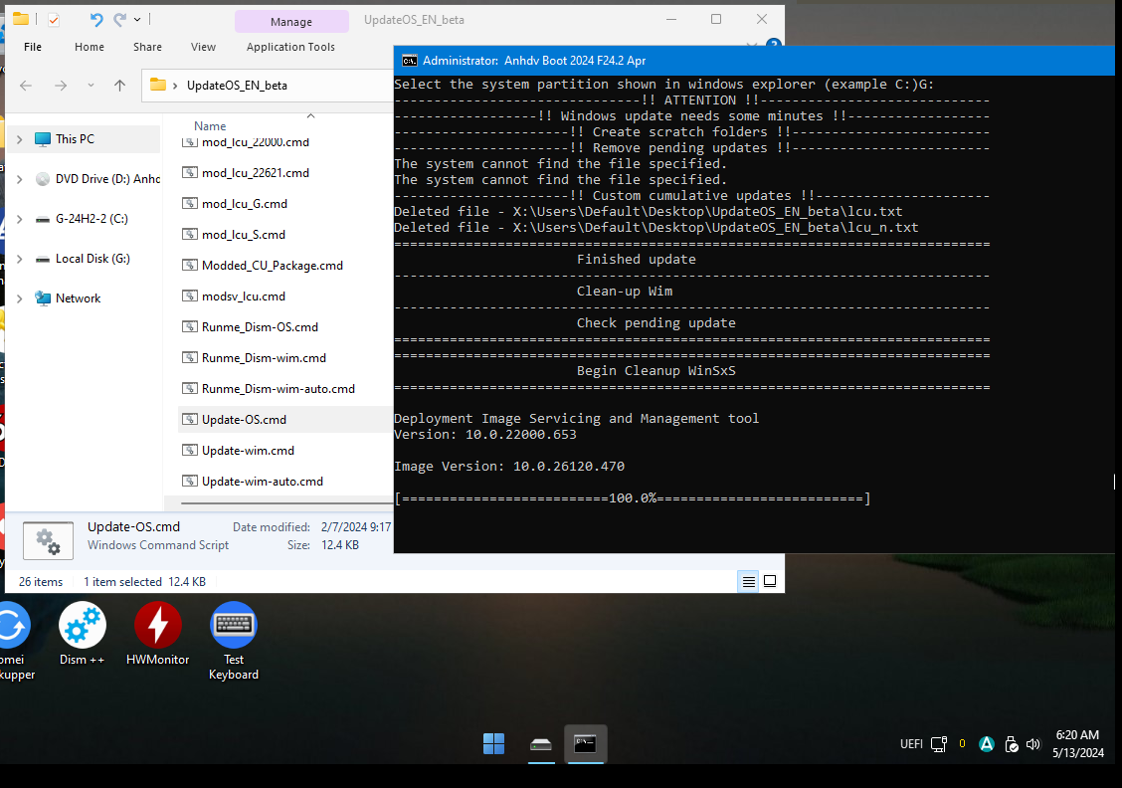Select the file Modded_CU_Package.cmd
The height and width of the screenshot is (788, 1122).
coord(272,265)
